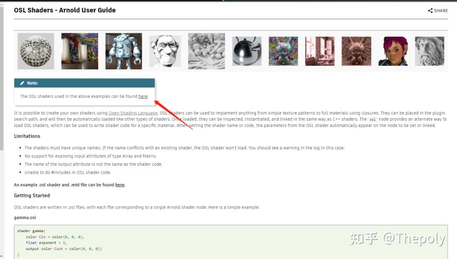Open the multicolored bunny figure thumbnail

point(283,51)
